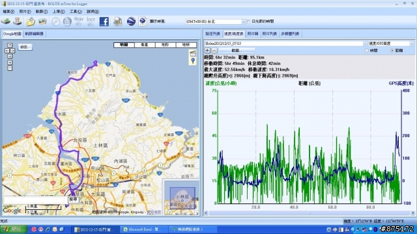Zoom in on the Google map
The height and width of the screenshot is (234, 417).
coord(10,62)
